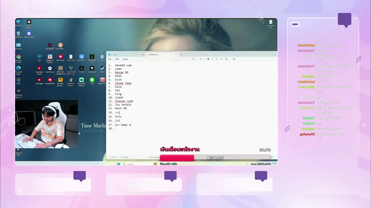Launch CurseForge from the desktop

pyautogui.click(x=92, y=70)
